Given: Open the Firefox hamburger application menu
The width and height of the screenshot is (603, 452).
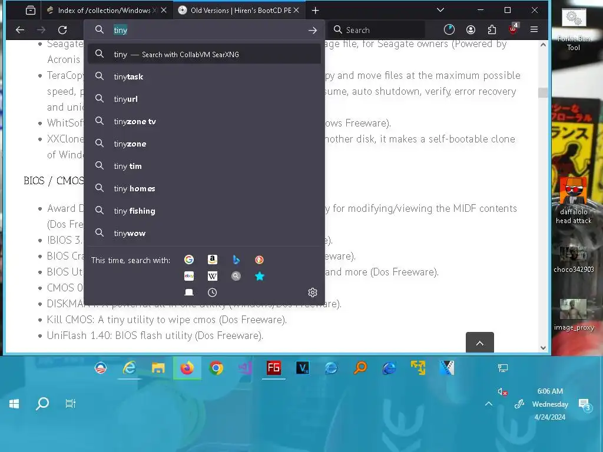Looking at the screenshot, I should (534, 29).
